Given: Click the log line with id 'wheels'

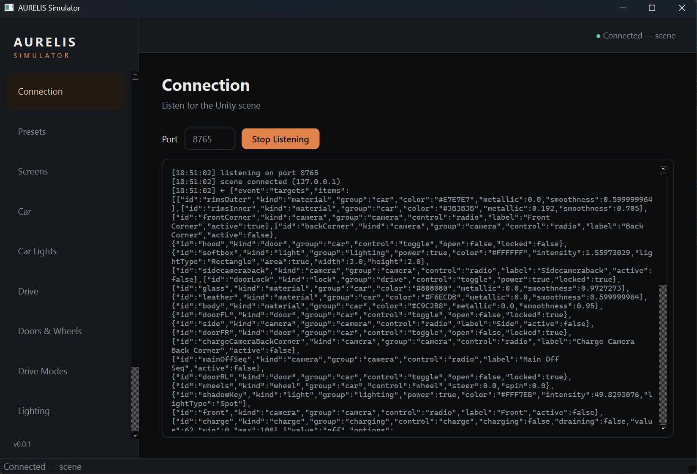Looking at the screenshot, I should pyautogui.click(x=362, y=386).
